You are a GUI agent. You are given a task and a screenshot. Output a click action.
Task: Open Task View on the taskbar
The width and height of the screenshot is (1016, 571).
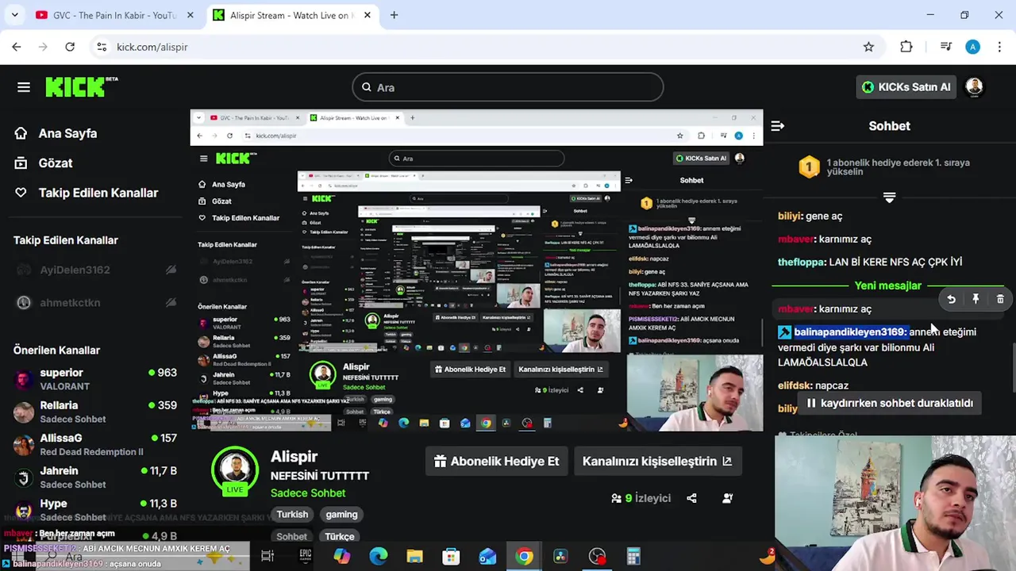click(x=267, y=557)
